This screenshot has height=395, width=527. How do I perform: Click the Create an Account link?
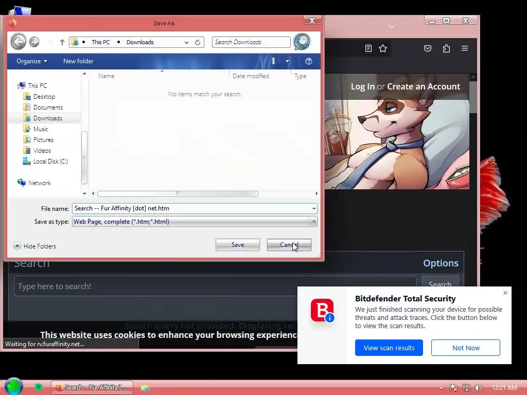click(424, 86)
